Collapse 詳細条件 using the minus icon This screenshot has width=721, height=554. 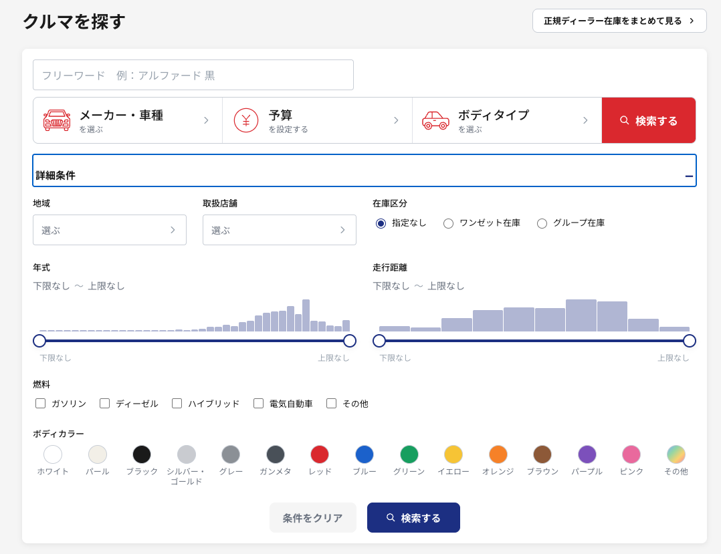(689, 176)
